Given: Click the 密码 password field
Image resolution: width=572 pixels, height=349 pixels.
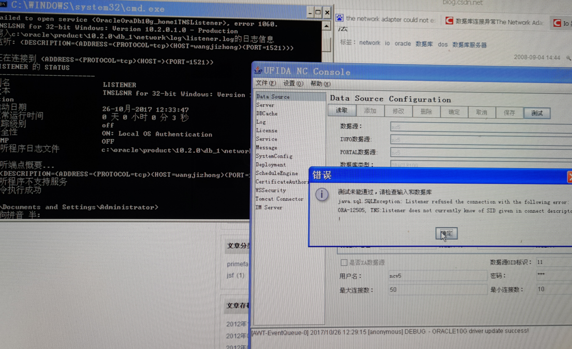Looking at the screenshot, I should [x=554, y=275].
